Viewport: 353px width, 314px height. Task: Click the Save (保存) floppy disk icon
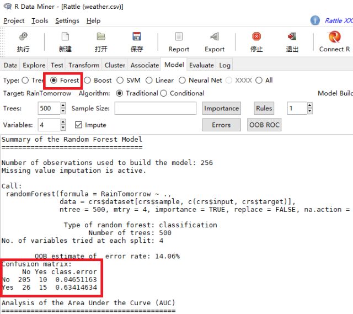[137, 36]
